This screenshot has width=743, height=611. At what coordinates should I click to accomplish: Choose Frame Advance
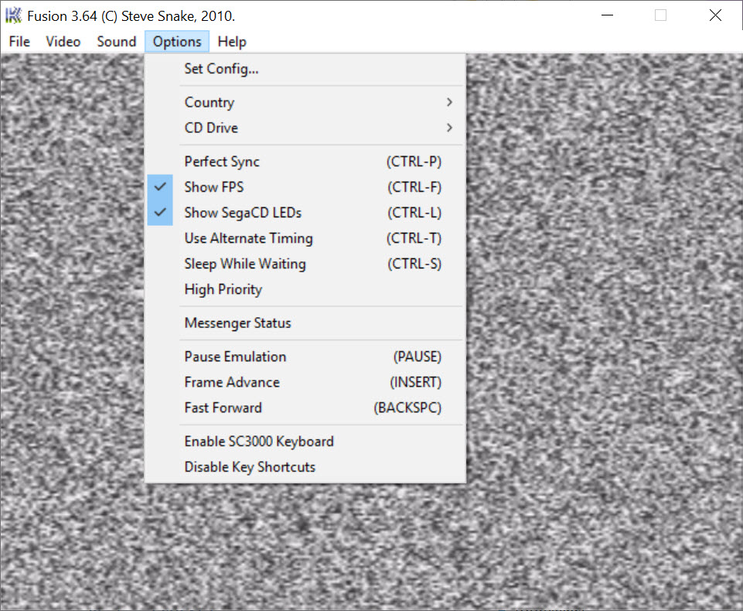pos(305,383)
